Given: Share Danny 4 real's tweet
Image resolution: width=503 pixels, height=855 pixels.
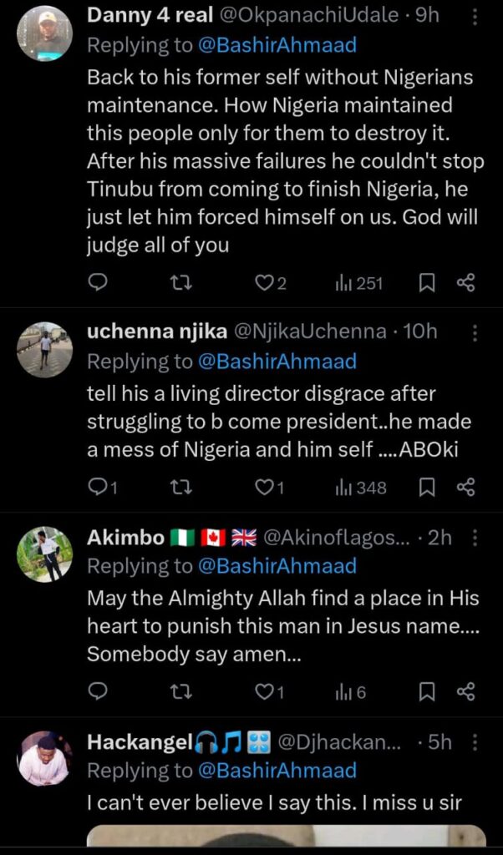Looking at the screenshot, I should pos(466,283).
